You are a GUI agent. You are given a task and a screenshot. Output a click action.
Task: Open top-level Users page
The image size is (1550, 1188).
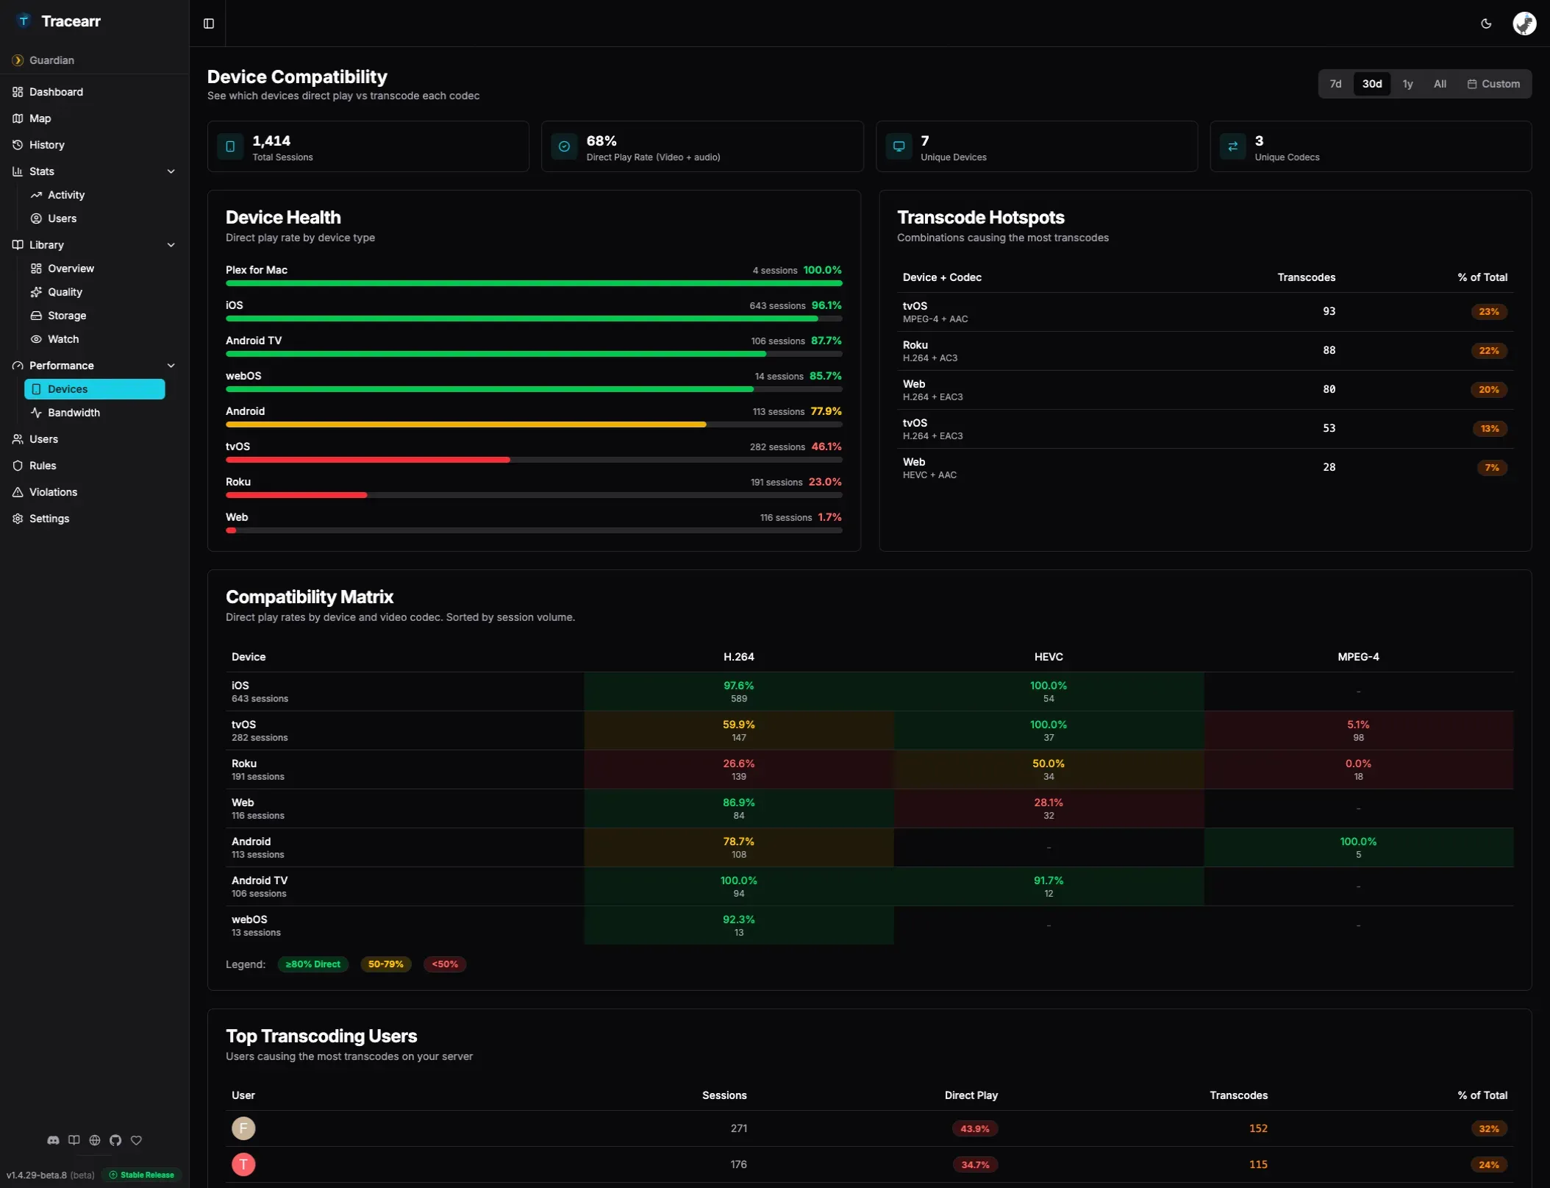(x=94, y=439)
